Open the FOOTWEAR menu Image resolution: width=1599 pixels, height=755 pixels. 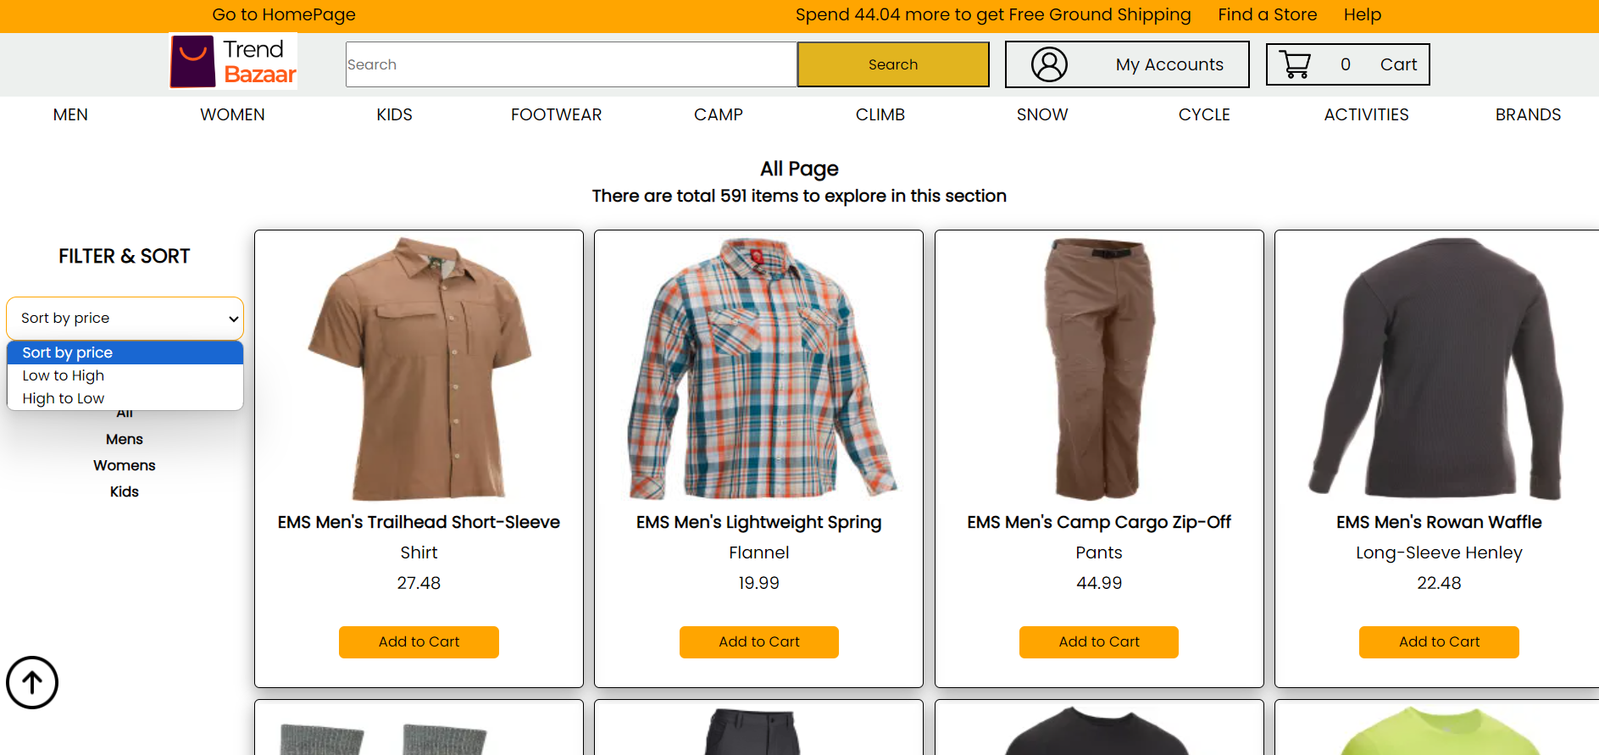[x=556, y=114]
